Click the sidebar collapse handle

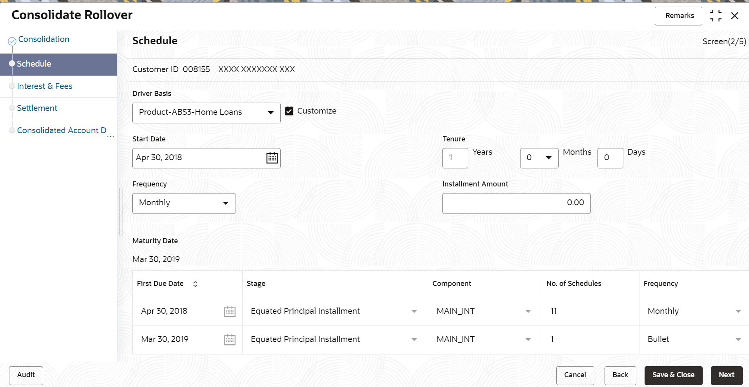(x=121, y=212)
